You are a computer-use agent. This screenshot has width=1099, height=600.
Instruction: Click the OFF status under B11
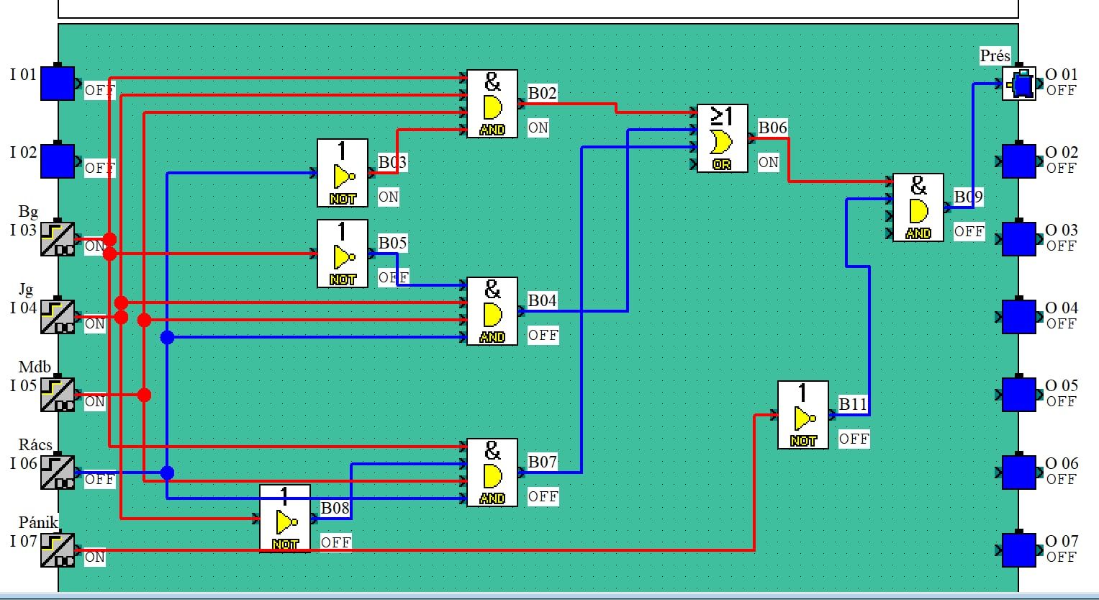[854, 439]
